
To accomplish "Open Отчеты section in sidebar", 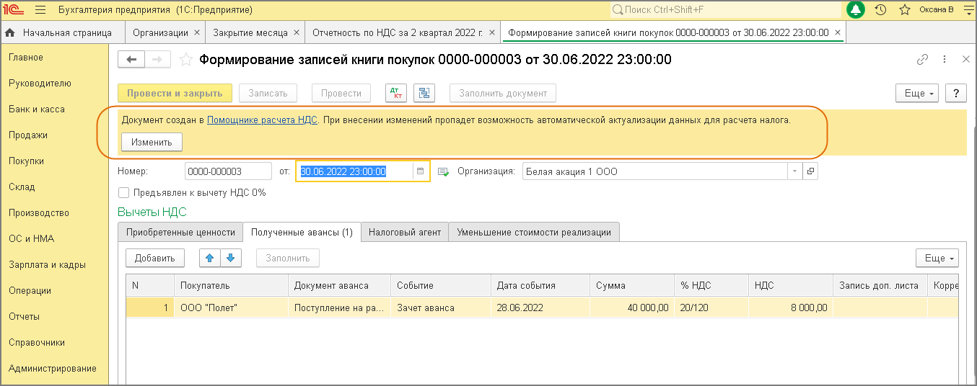I will [24, 317].
